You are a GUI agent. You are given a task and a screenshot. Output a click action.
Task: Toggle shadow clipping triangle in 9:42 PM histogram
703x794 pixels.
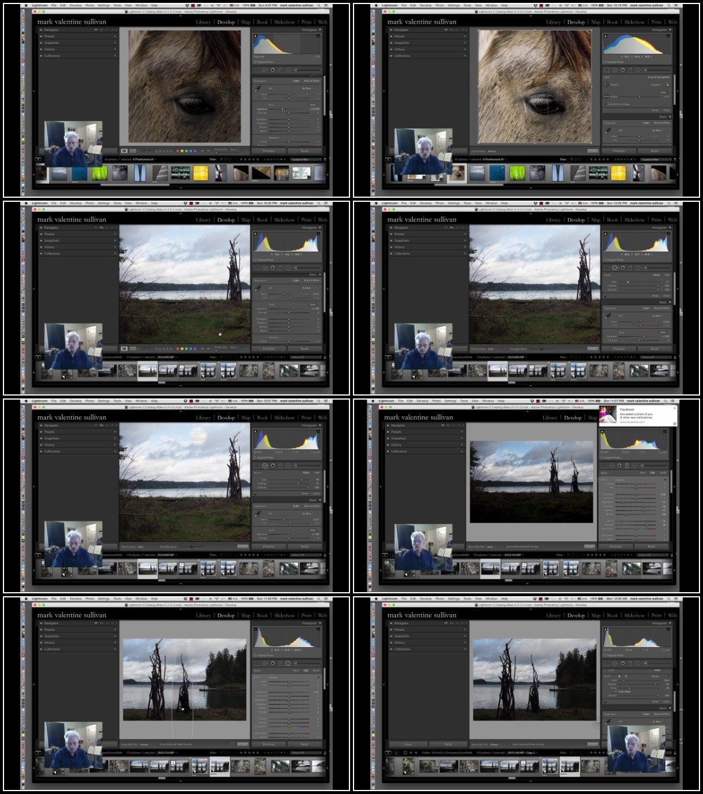tap(255, 36)
